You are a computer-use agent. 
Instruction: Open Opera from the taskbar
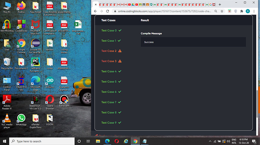tap(116, 141)
